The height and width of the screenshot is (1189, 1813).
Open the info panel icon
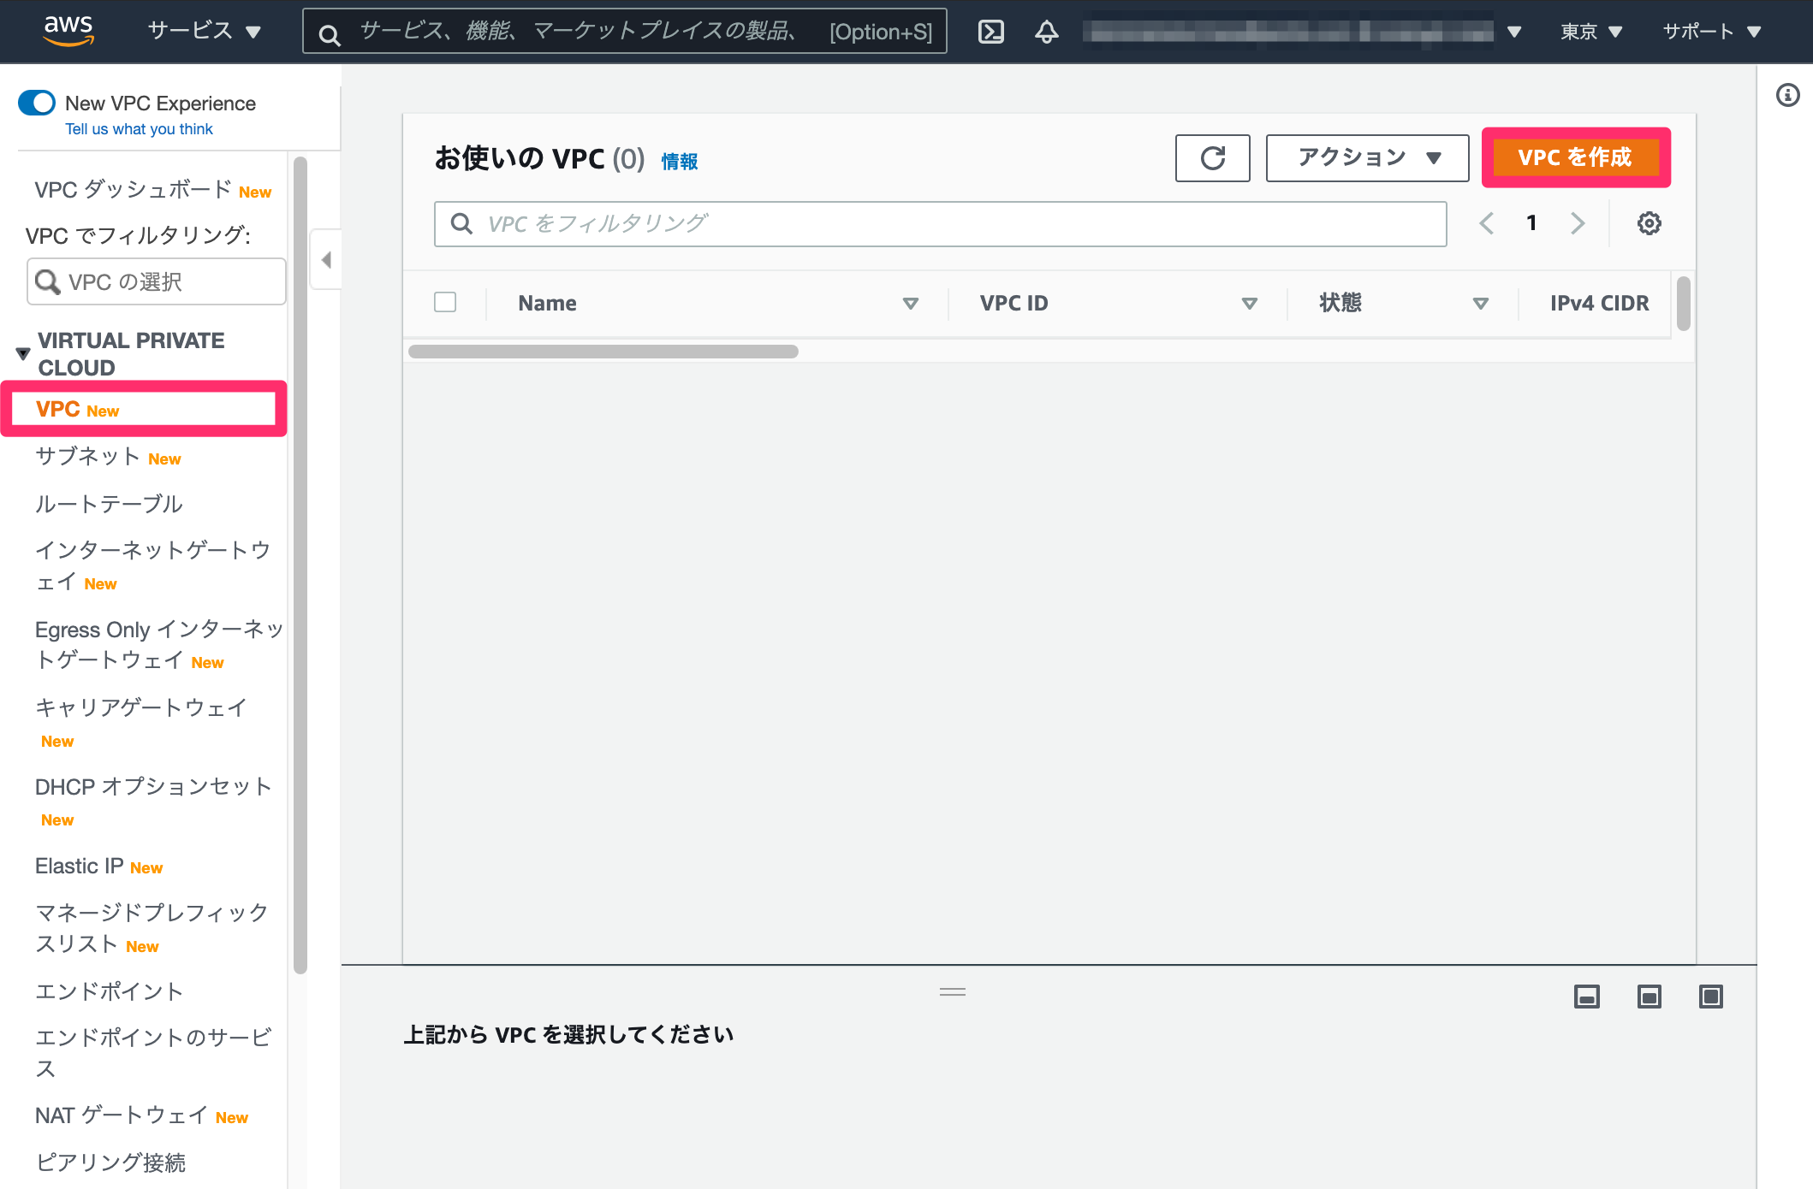pyautogui.click(x=1787, y=95)
